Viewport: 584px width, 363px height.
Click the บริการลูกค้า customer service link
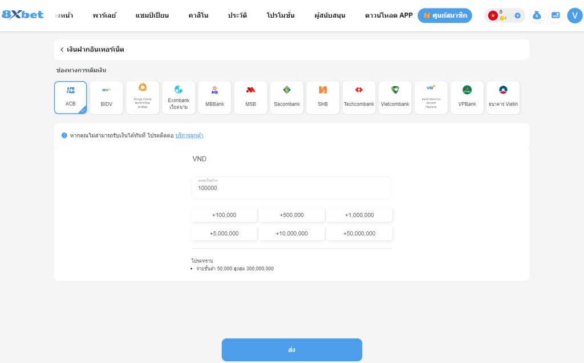189,136
